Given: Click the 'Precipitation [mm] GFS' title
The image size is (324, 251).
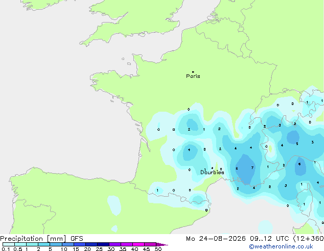Looking at the screenshot, I should 41,239.
